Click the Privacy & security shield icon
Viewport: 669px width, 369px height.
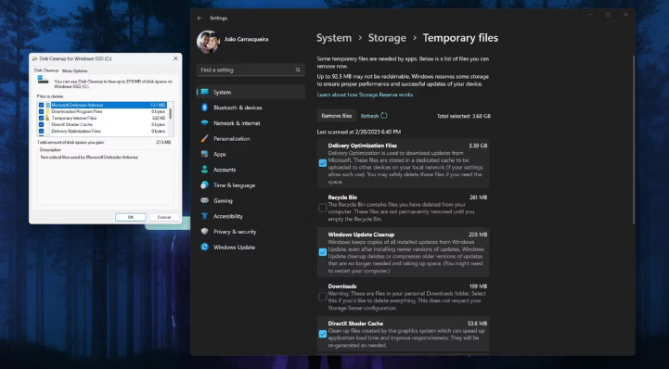click(x=205, y=232)
